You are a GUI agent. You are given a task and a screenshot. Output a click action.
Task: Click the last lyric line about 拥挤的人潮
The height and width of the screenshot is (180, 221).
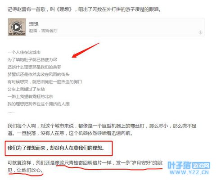click(38, 104)
